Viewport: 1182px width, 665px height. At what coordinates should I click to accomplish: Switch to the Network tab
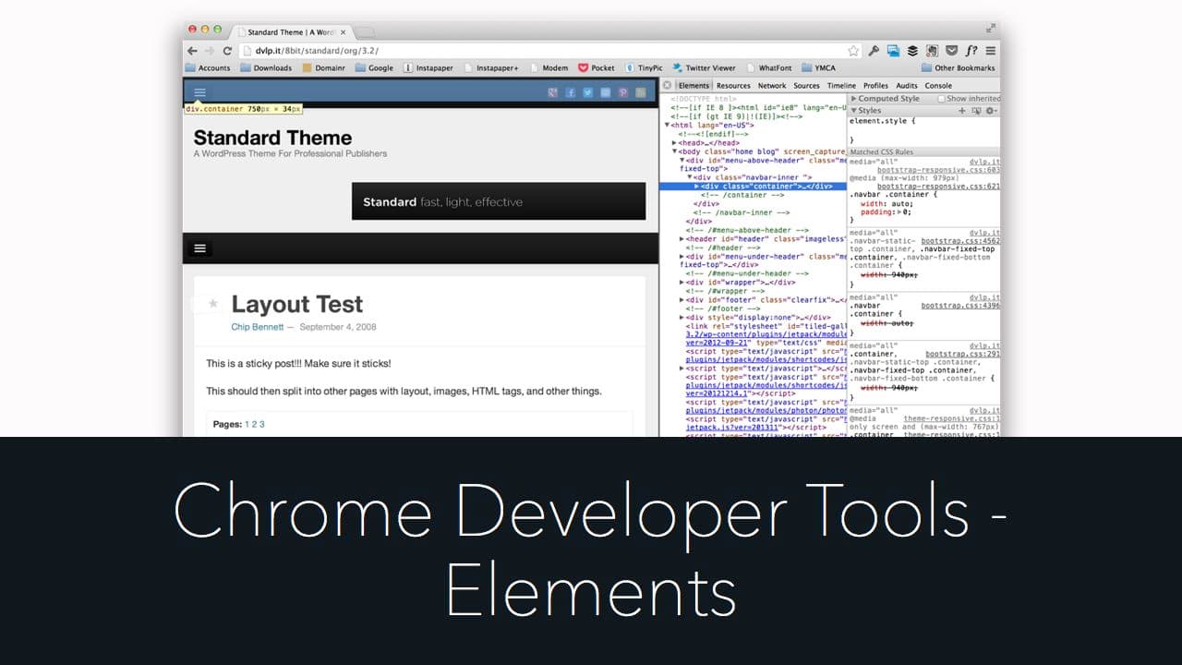(x=772, y=85)
